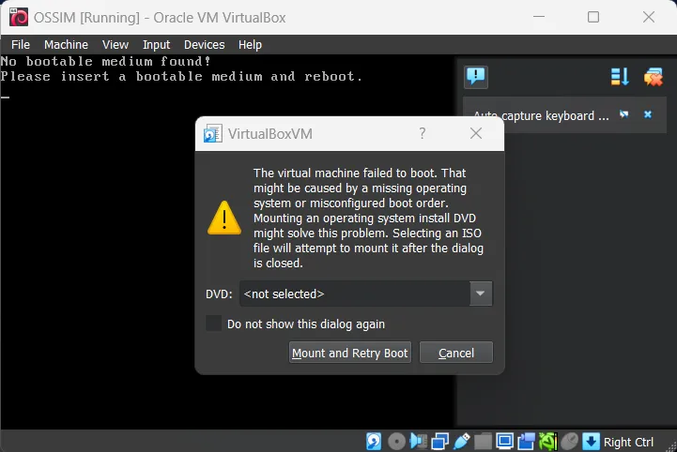Close the Auto capture keyboard notification

(x=647, y=114)
